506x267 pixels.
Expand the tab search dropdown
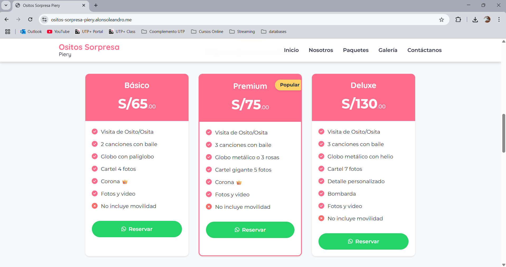(6, 5)
